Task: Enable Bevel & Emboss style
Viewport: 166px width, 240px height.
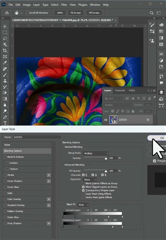Action: click(x=5, y=157)
